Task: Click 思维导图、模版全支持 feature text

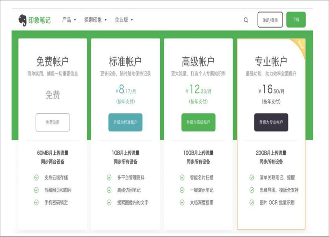Action: click(x=279, y=190)
